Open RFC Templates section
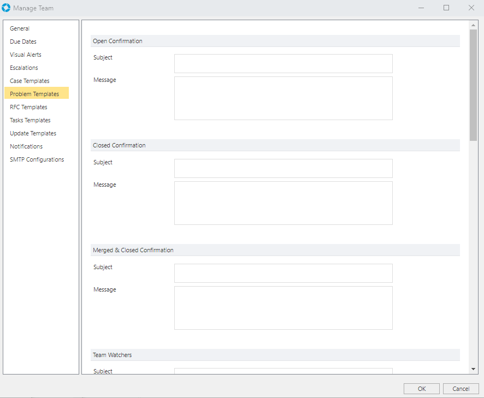Viewport: 484px width, 398px height. click(x=28, y=107)
